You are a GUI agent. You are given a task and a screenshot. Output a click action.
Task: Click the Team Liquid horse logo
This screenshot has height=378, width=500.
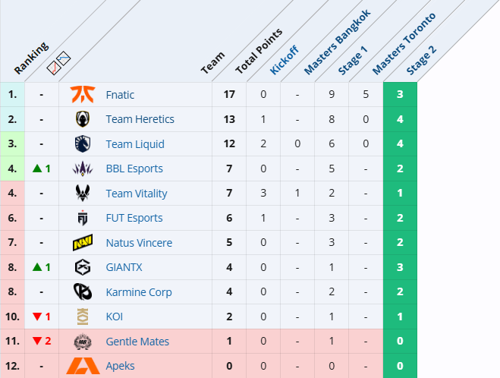click(x=83, y=144)
